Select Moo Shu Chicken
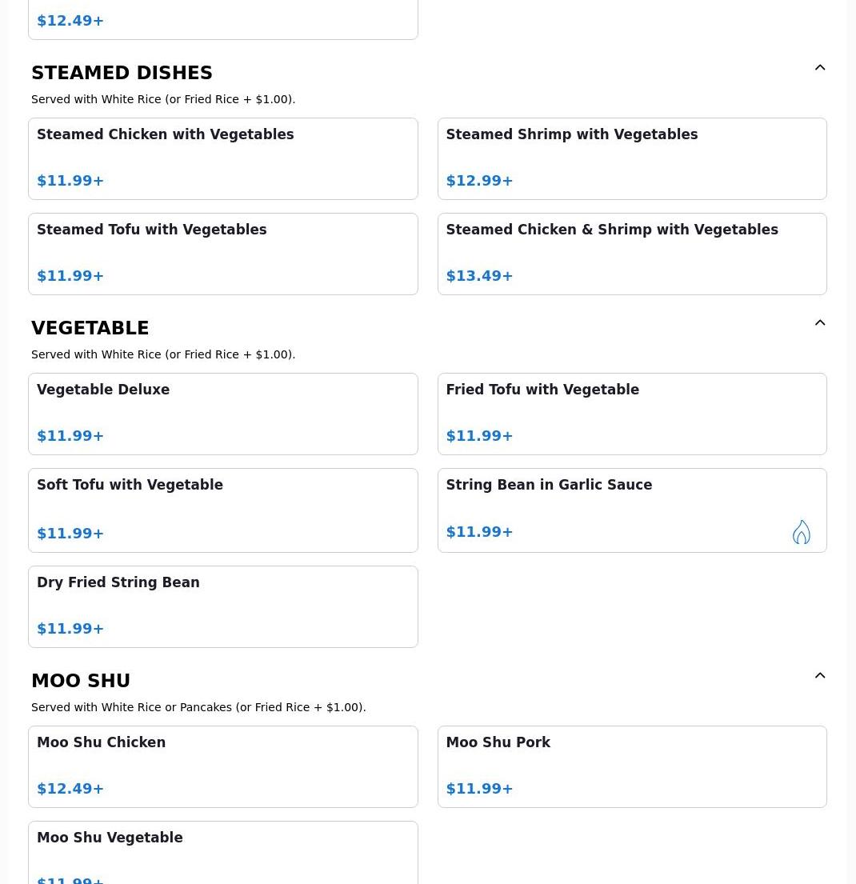Image resolution: width=856 pixels, height=884 pixels. [222, 766]
